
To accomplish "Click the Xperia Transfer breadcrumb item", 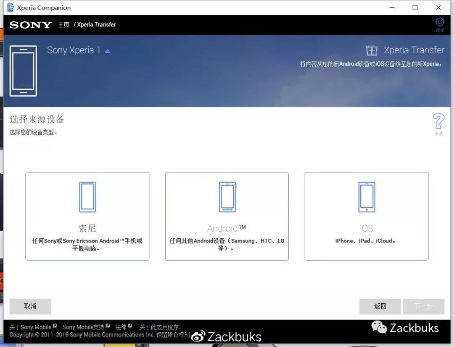I will [96, 25].
